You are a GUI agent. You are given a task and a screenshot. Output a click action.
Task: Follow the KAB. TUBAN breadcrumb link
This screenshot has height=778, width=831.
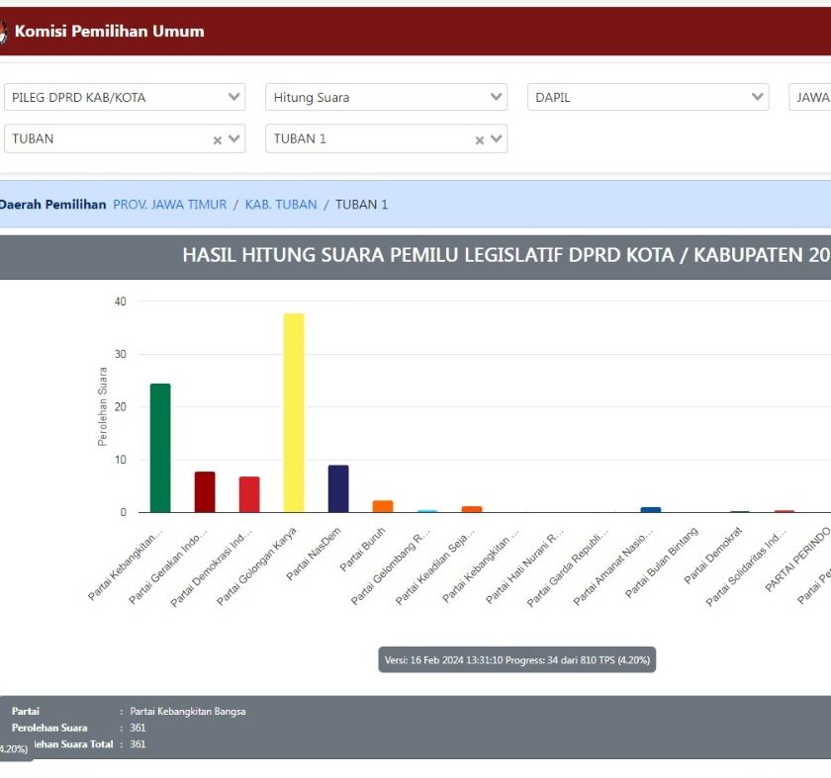point(281,205)
